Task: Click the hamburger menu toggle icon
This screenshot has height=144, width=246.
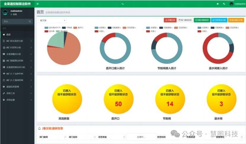Action: [37, 4]
